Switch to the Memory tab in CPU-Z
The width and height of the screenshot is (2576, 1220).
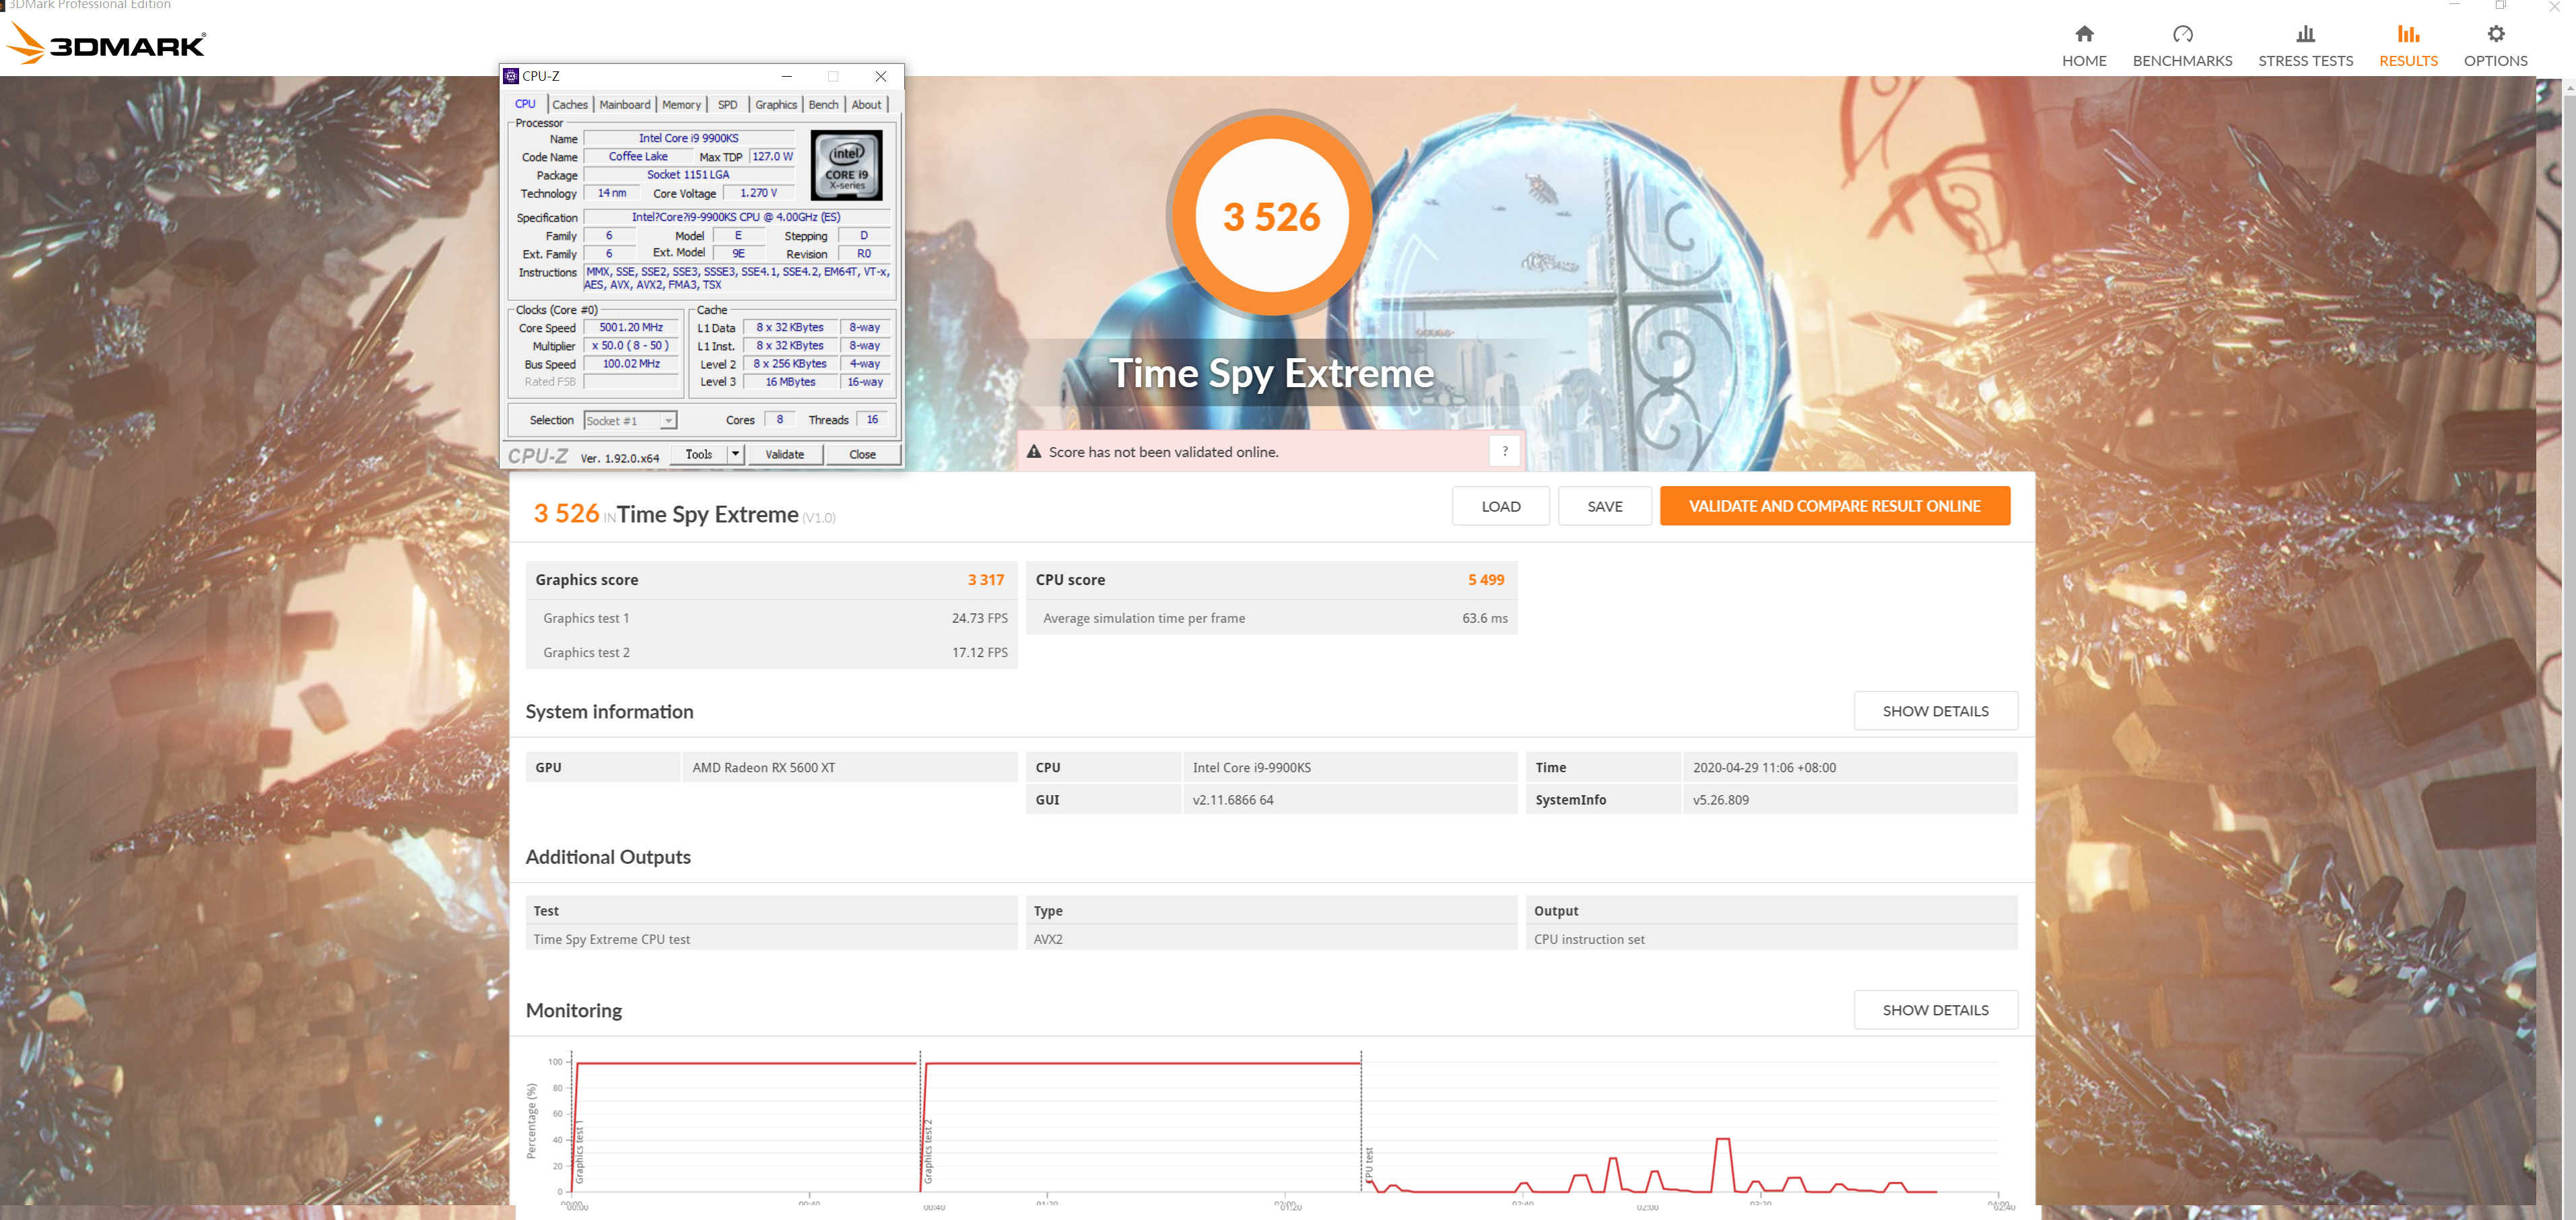(x=681, y=105)
